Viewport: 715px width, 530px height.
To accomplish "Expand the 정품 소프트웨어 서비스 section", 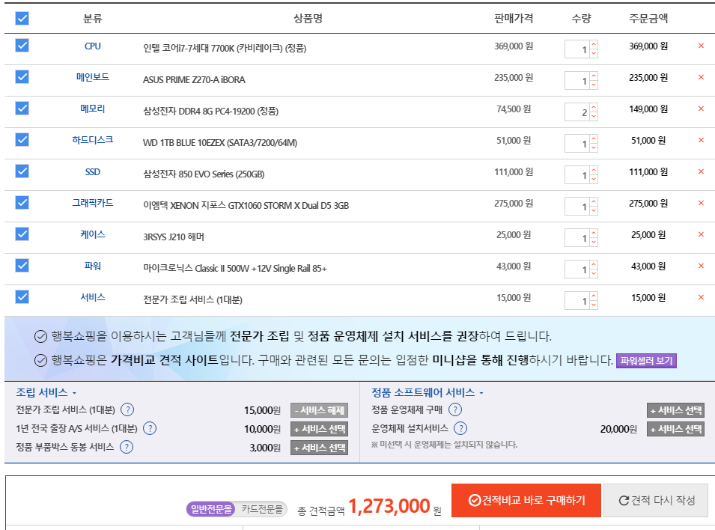I will tap(428, 392).
